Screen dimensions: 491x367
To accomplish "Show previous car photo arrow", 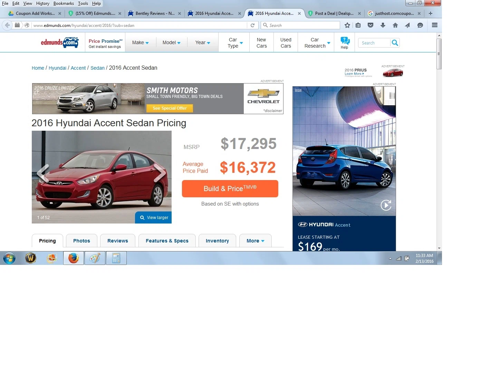I will click(43, 173).
